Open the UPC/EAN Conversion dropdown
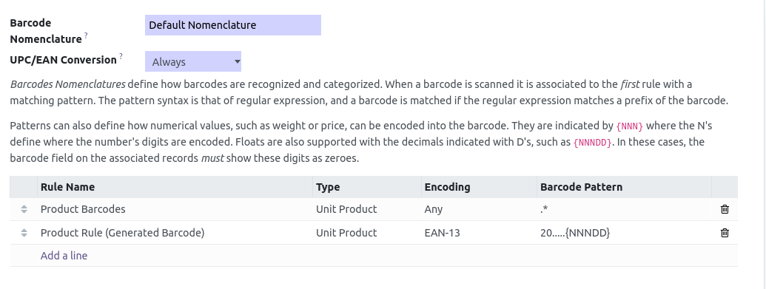Viewport: 766px width, 289px height. [x=193, y=61]
